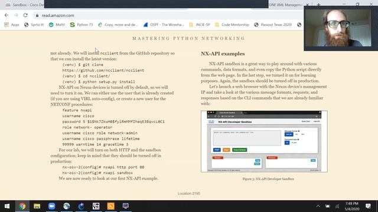The width and height of the screenshot is (378, 212).
Task: Open the Python 73 bookmark
Action: 82,25
